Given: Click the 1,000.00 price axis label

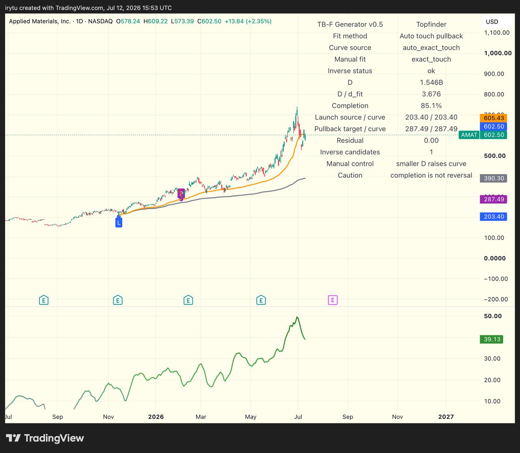Looking at the screenshot, I should click(498, 53).
